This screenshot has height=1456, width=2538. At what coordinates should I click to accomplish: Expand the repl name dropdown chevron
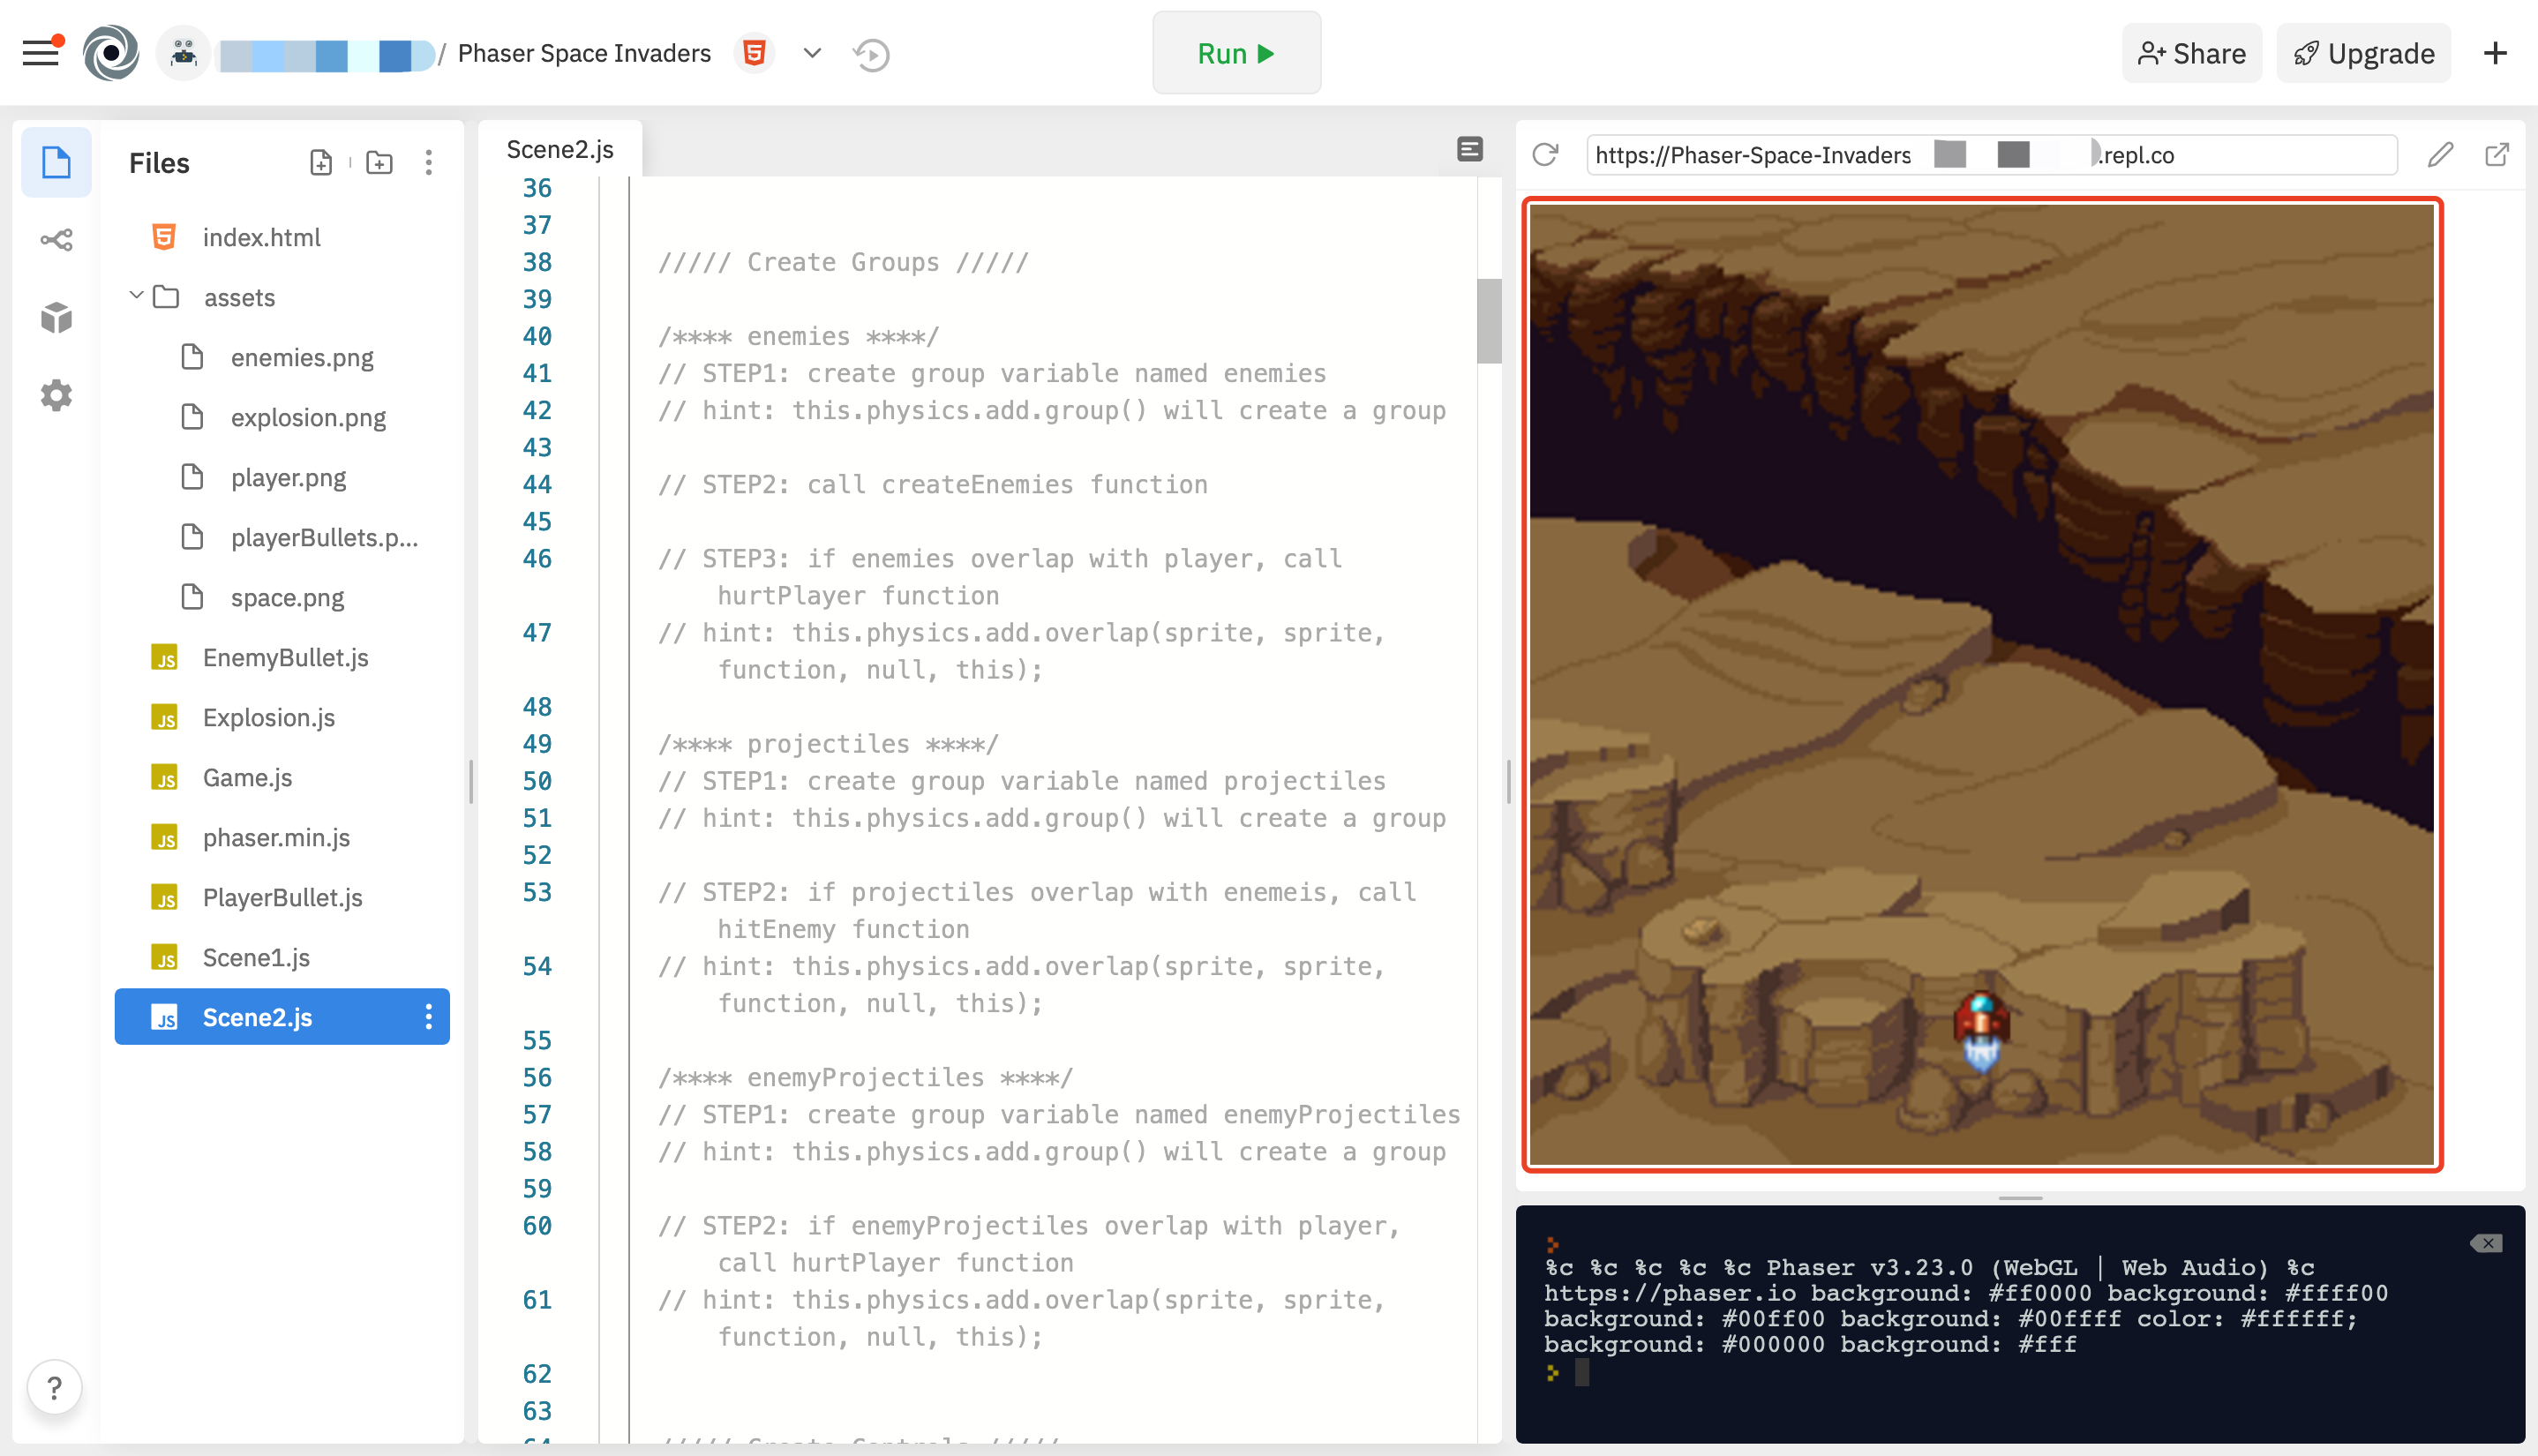[x=812, y=53]
